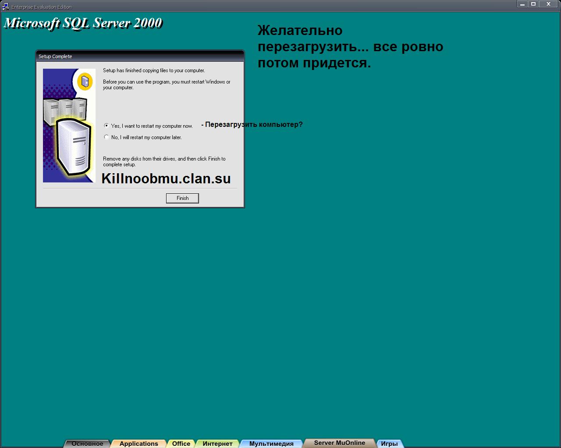Switch to the Applications tab
The image size is (561, 448).
[x=138, y=444]
